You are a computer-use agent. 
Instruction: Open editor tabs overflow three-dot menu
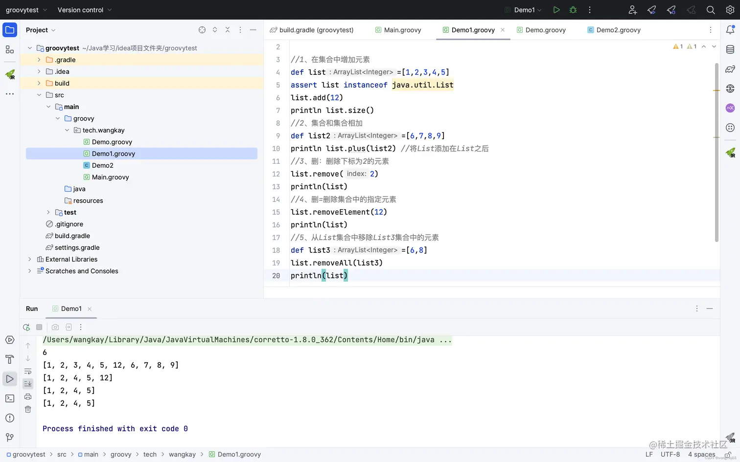click(711, 30)
